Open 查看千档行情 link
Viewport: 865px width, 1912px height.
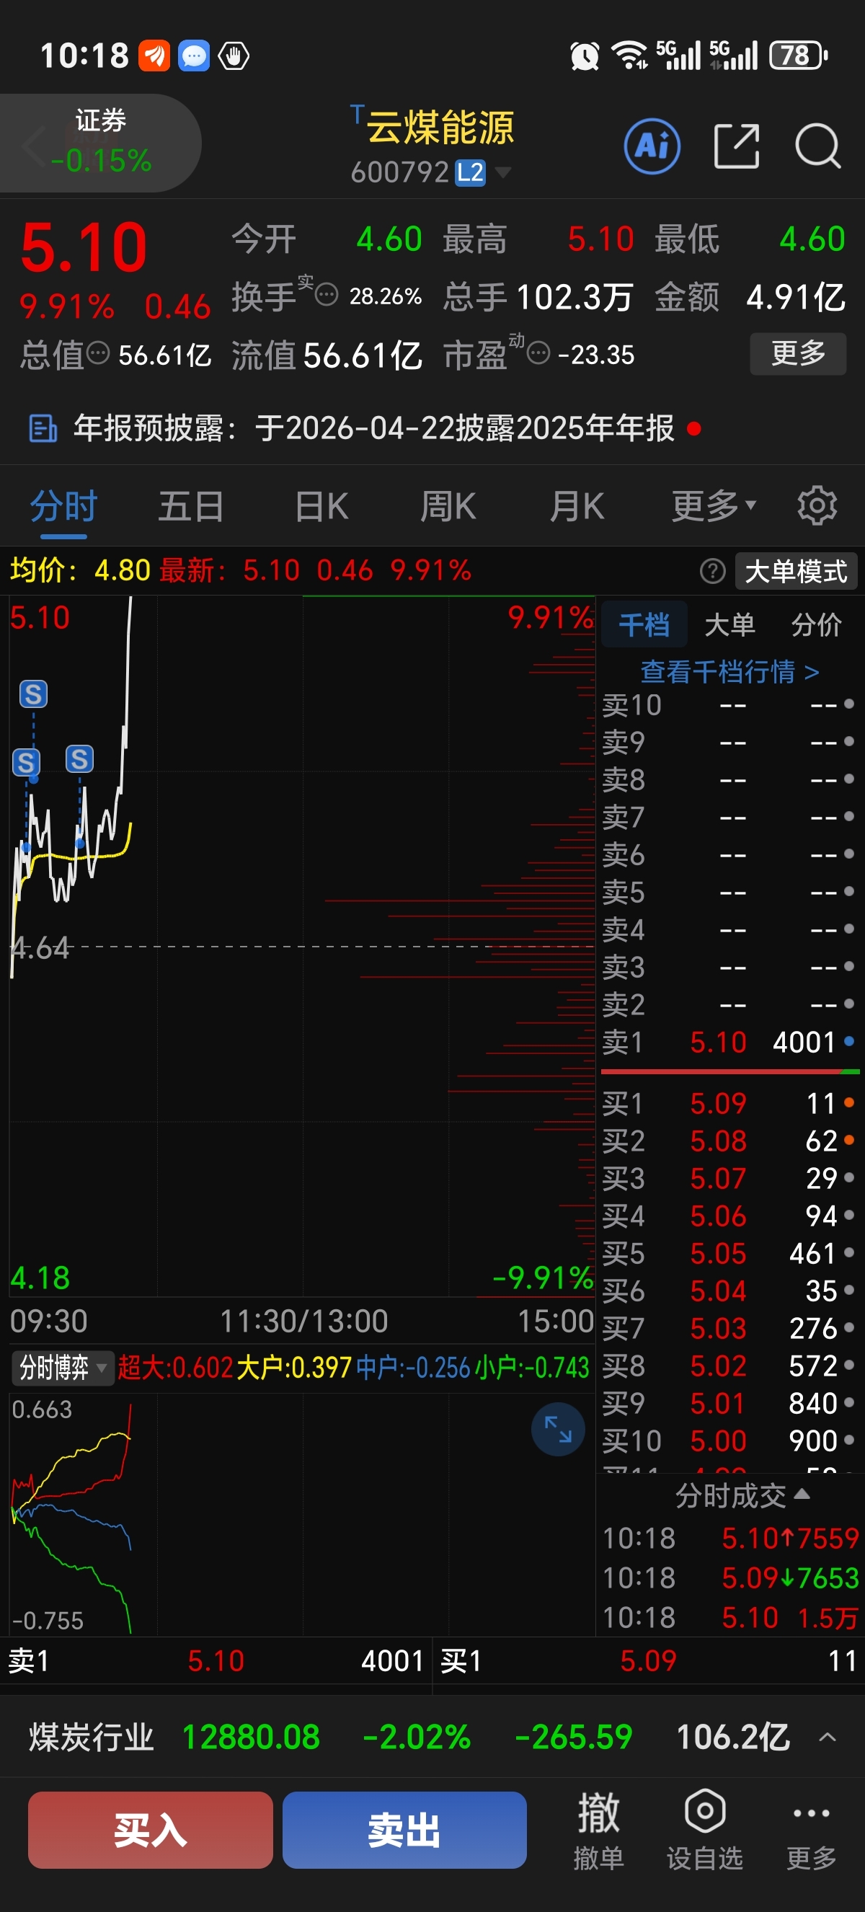click(x=729, y=672)
